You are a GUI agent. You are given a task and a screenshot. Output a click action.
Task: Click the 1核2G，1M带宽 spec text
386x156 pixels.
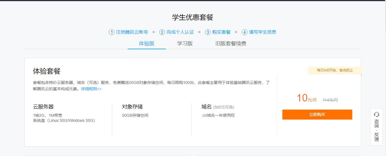pyautogui.click(x=48, y=115)
